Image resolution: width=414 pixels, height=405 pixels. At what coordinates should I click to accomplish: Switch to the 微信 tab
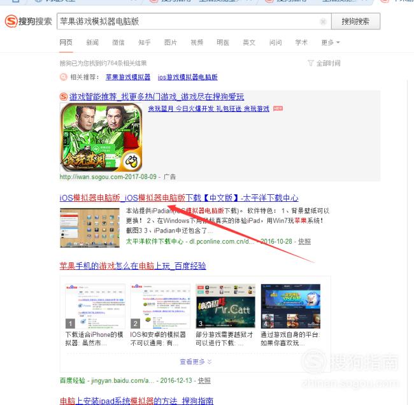tap(118, 43)
